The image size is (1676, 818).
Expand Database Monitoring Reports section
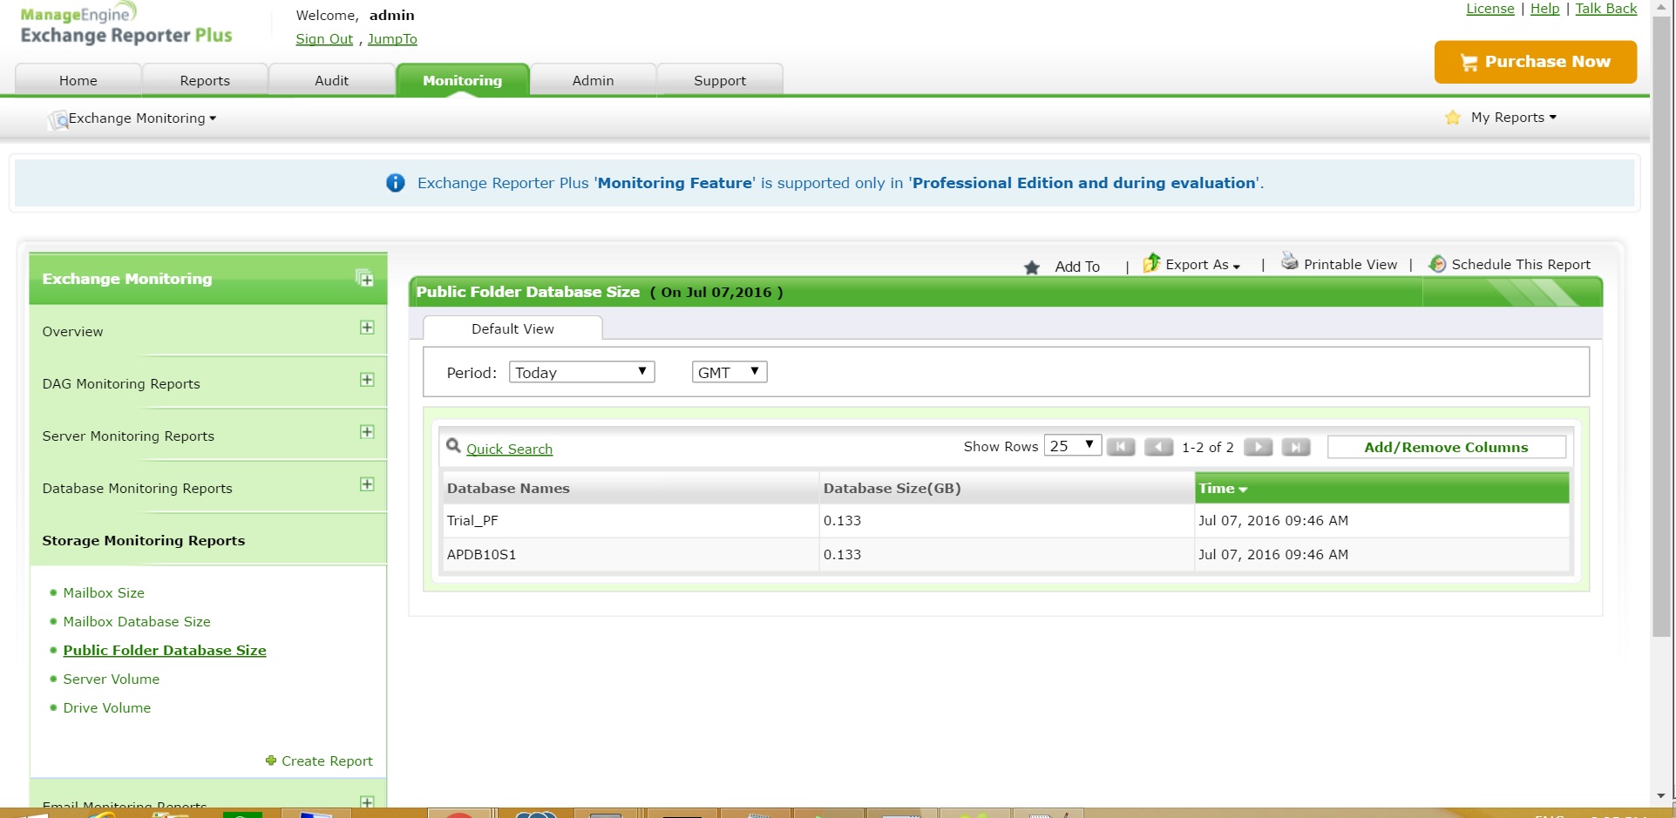coord(367,484)
